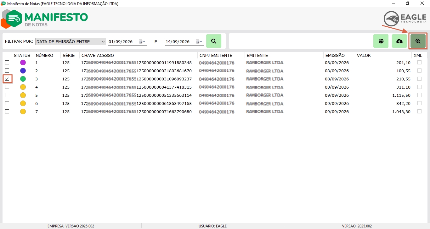Toggle the XML checkbox for note 1
Screen dimensions: 430x229
(419, 63)
